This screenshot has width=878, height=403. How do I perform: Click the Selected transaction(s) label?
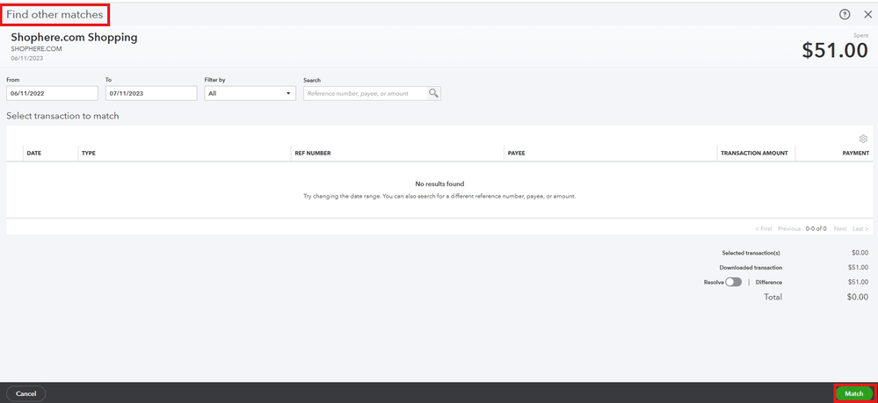click(751, 253)
